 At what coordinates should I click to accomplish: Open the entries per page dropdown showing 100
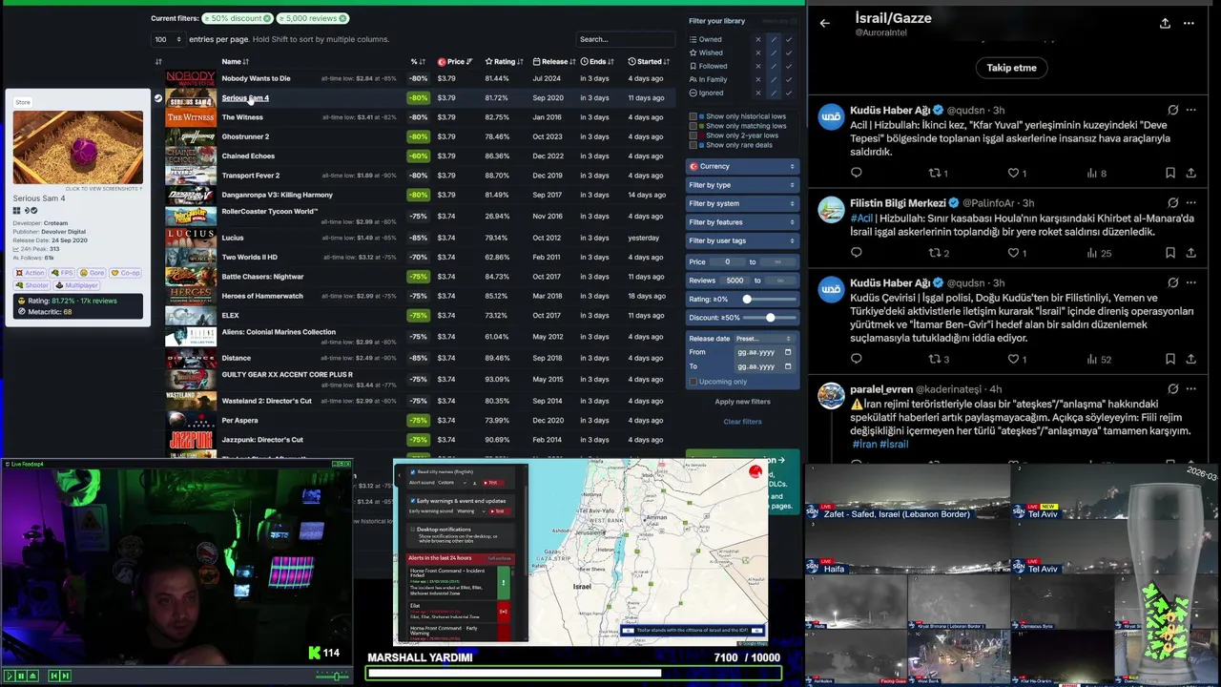pyautogui.click(x=167, y=39)
